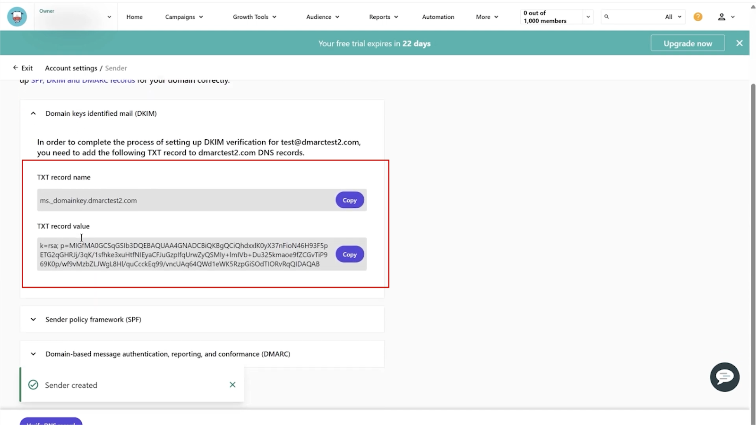
Task: Click the Moosend cow logo icon
Action: (17, 17)
